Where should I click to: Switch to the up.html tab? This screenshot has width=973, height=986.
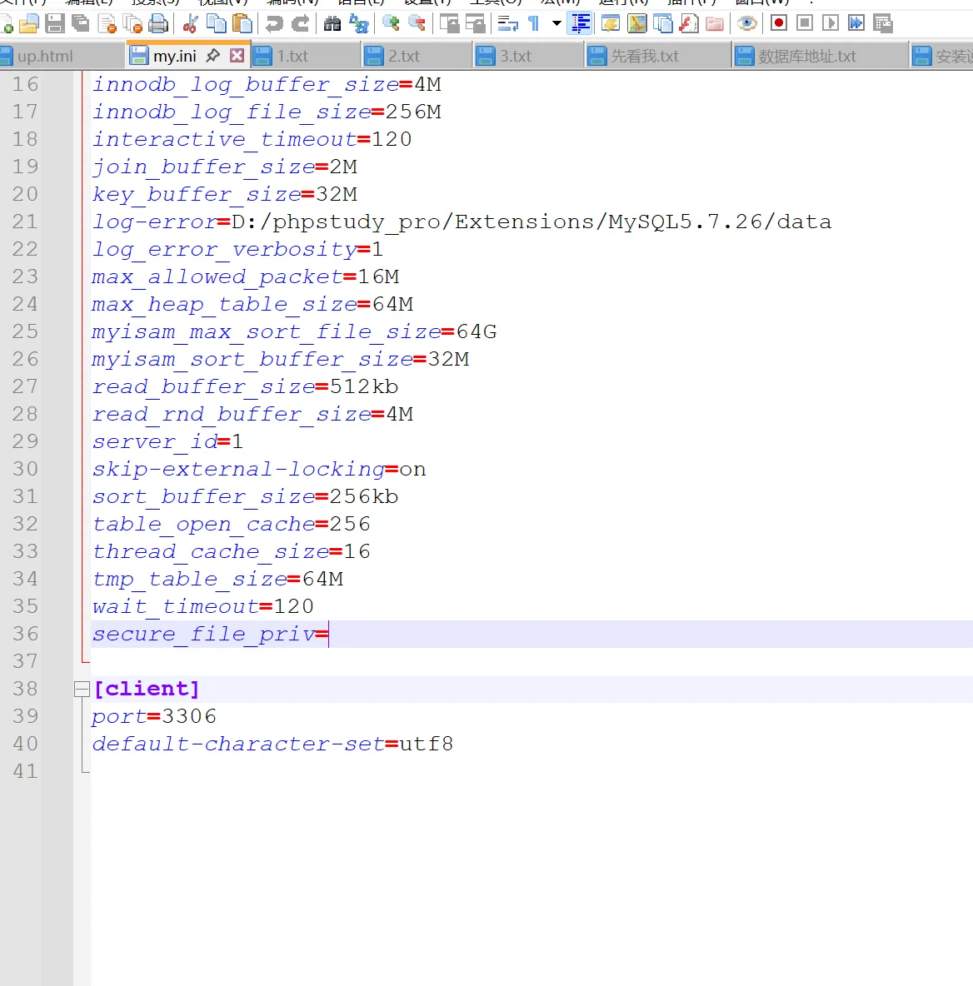point(45,57)
